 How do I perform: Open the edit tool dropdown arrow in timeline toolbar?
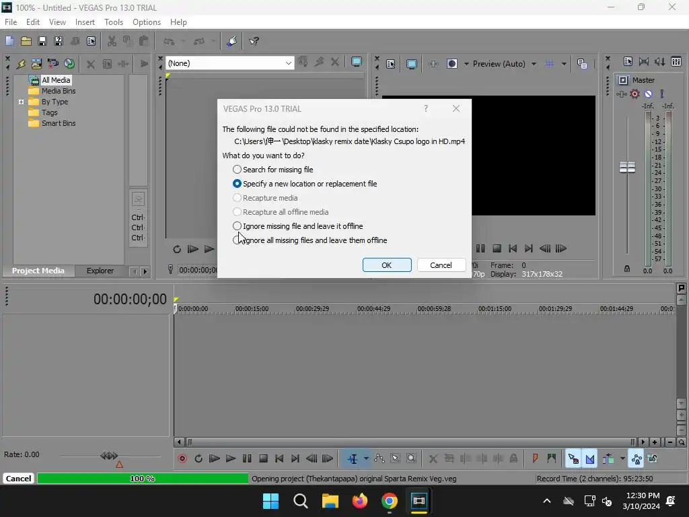tap(366, 458)
